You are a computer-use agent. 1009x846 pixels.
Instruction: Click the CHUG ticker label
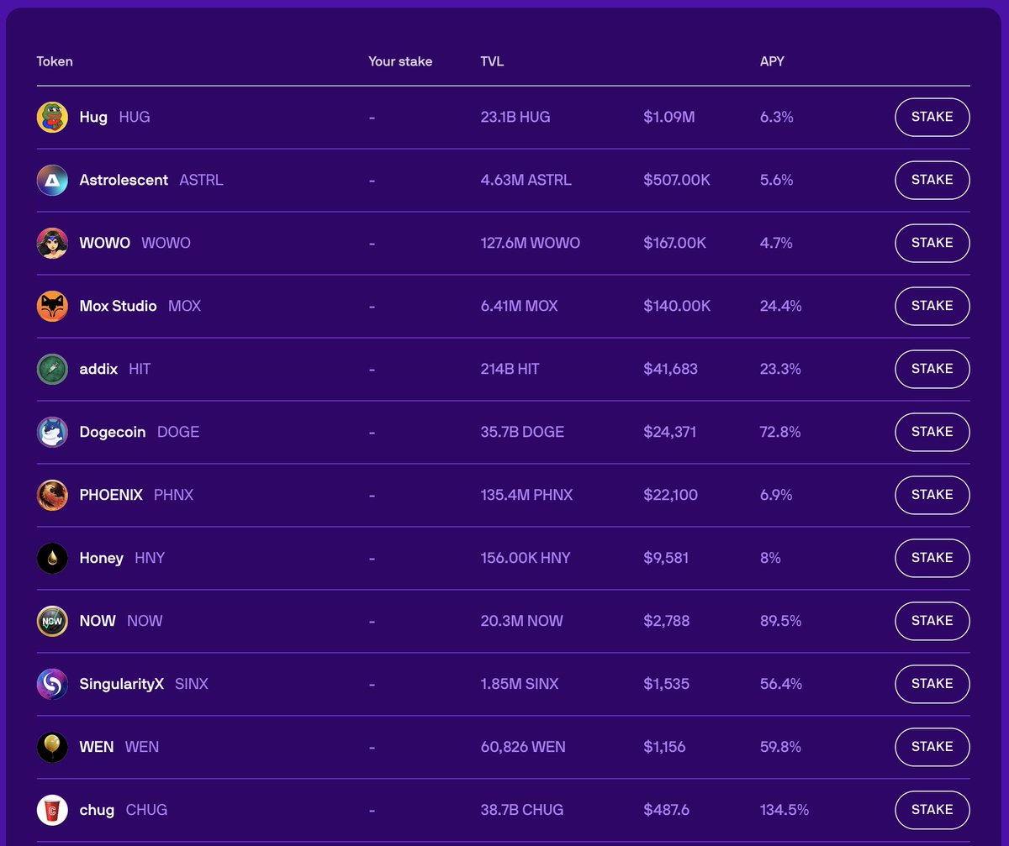click(146, 810)
